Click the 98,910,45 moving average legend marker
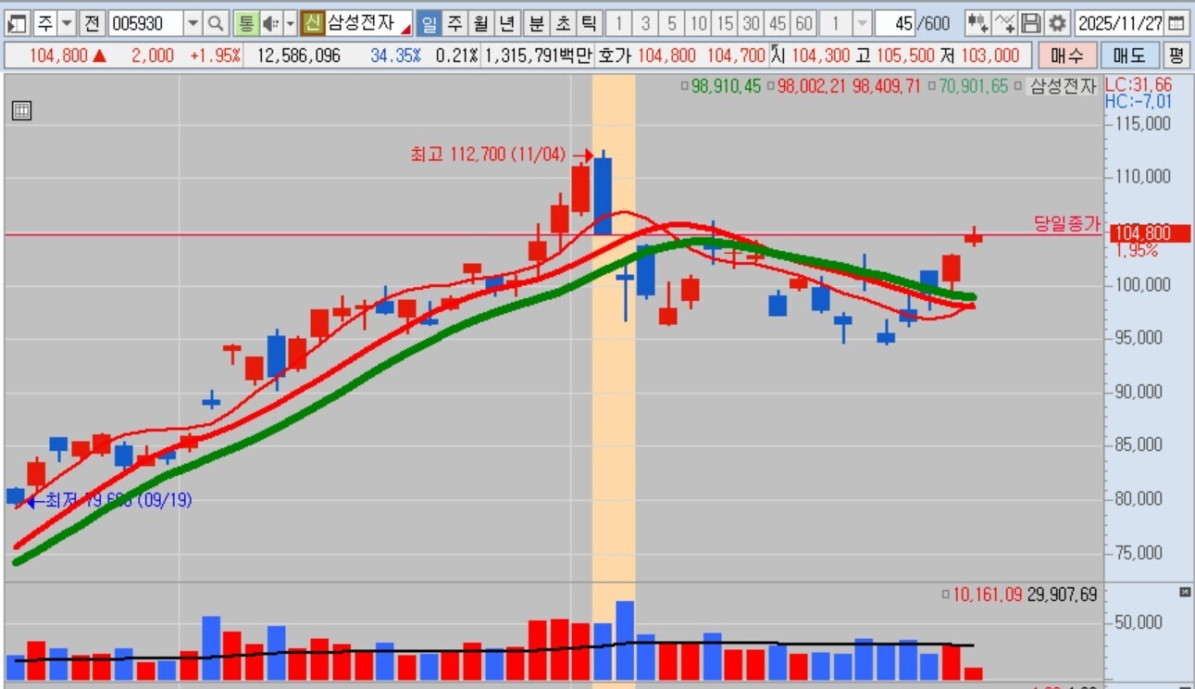The image size is (1195, 689). [x=685, y=86]
